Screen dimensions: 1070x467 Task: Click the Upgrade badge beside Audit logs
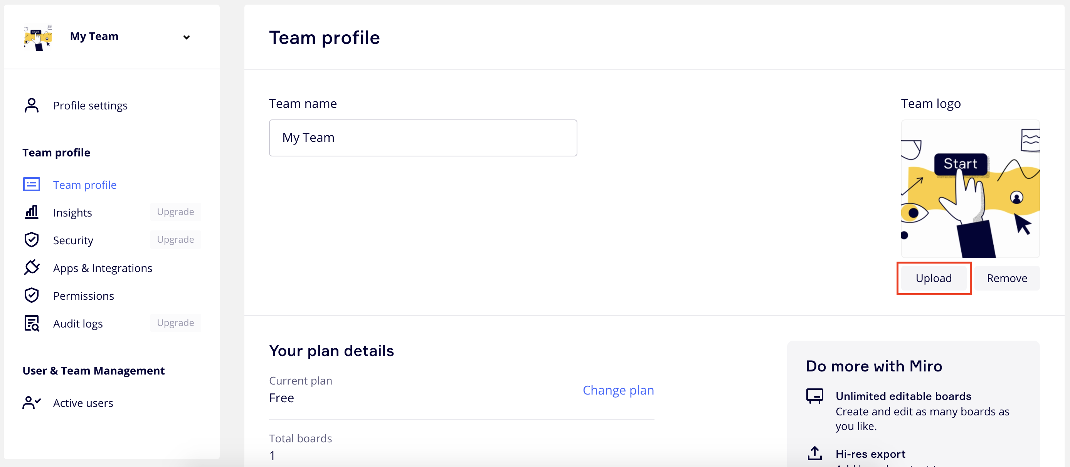click(x=175, y=323)
